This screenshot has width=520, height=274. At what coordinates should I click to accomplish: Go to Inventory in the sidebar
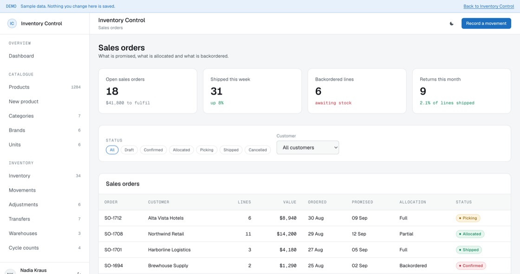pos(45,176)
